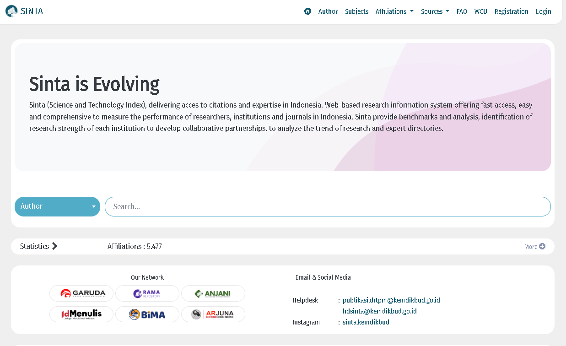Expand the Affiliations dropdown menu
Viewport: 566px width, 346px height.
[x=394, y=11]
